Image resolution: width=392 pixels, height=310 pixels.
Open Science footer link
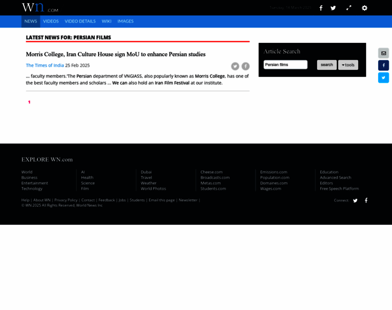click(88, 183)
